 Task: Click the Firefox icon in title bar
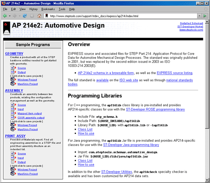(x=4, y=3)
